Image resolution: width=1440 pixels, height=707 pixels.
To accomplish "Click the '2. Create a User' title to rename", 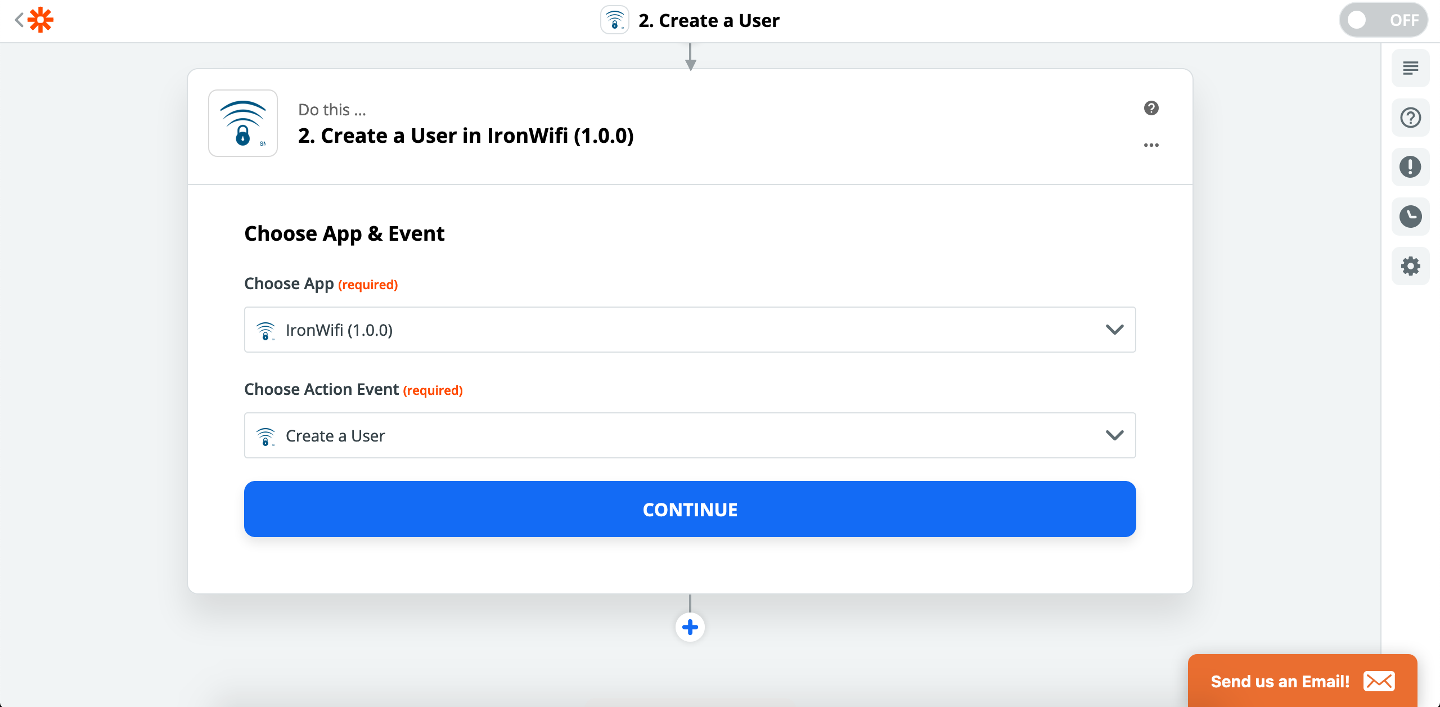I will (708, 20).
